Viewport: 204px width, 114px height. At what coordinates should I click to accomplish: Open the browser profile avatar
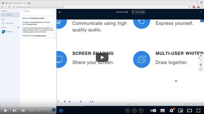click(198, 7)
